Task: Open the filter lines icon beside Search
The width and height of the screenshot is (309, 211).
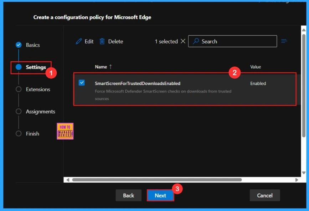Action: point(284,41)
